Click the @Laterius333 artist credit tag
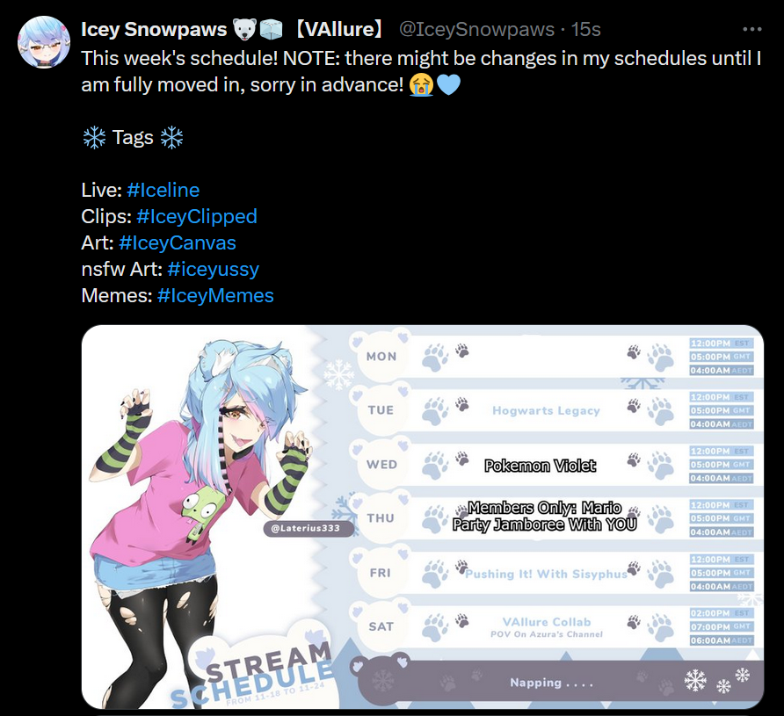Viewport: 784px width, 716px height. pyautogui.click(x=305, y=528)
